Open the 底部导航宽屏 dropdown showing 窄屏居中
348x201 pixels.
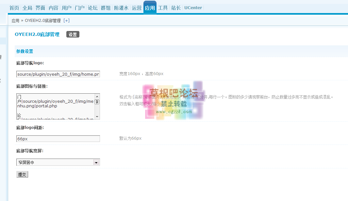pyautogui.click(x=58, y=162)
